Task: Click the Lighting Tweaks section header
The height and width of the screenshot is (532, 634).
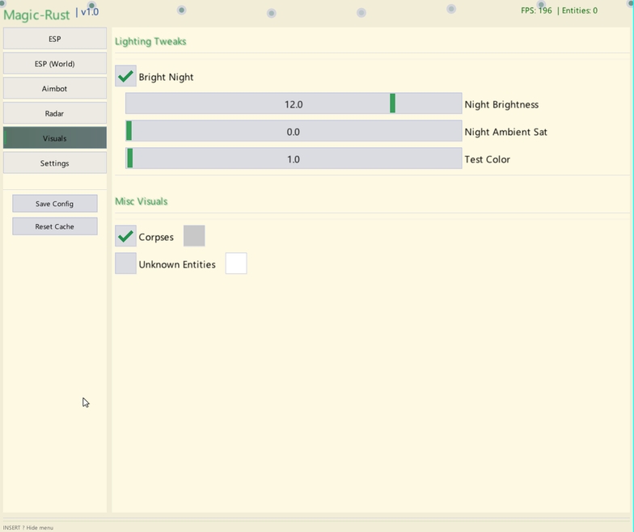Action: tap(150, 41)
